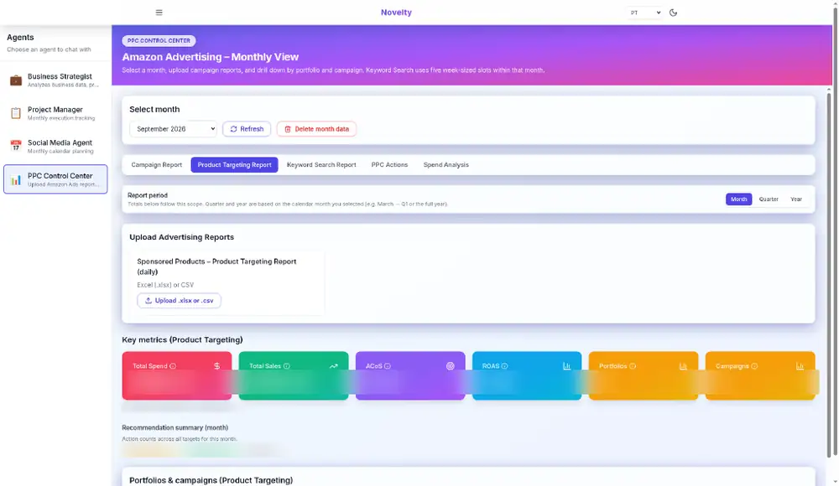Open the PT language dropdown
The width and height of the screenshot is (839, 486).
[x=644, y=13]
